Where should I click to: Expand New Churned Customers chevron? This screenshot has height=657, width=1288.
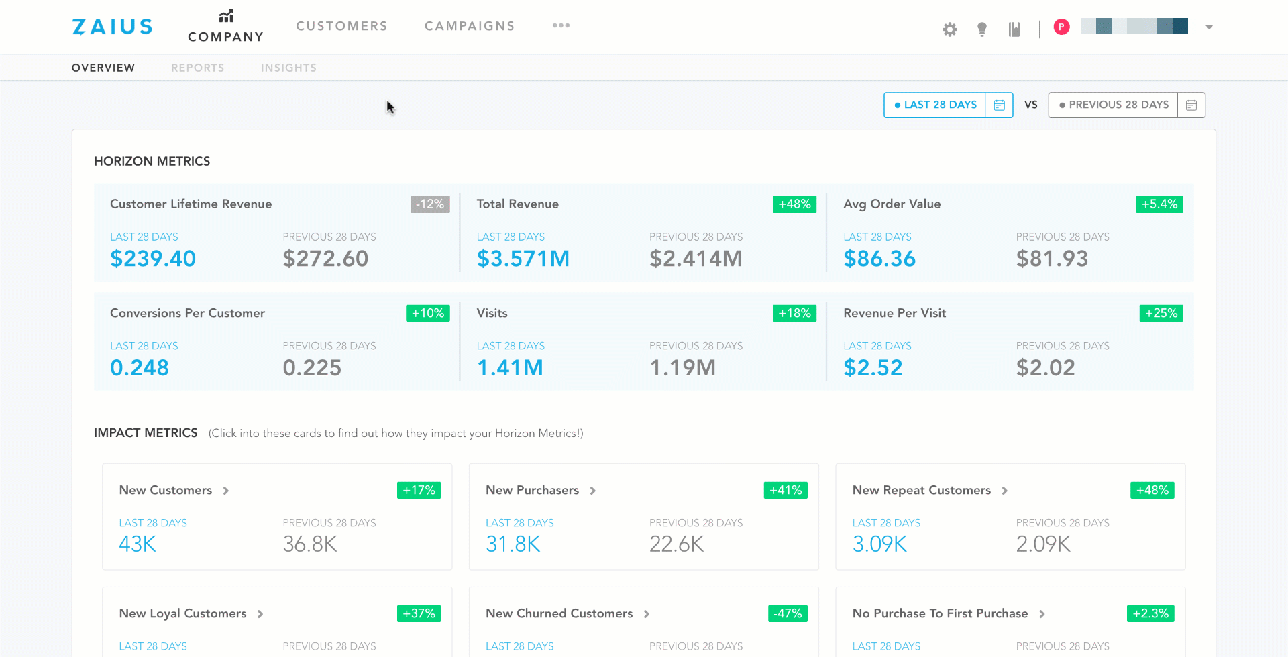647,614
